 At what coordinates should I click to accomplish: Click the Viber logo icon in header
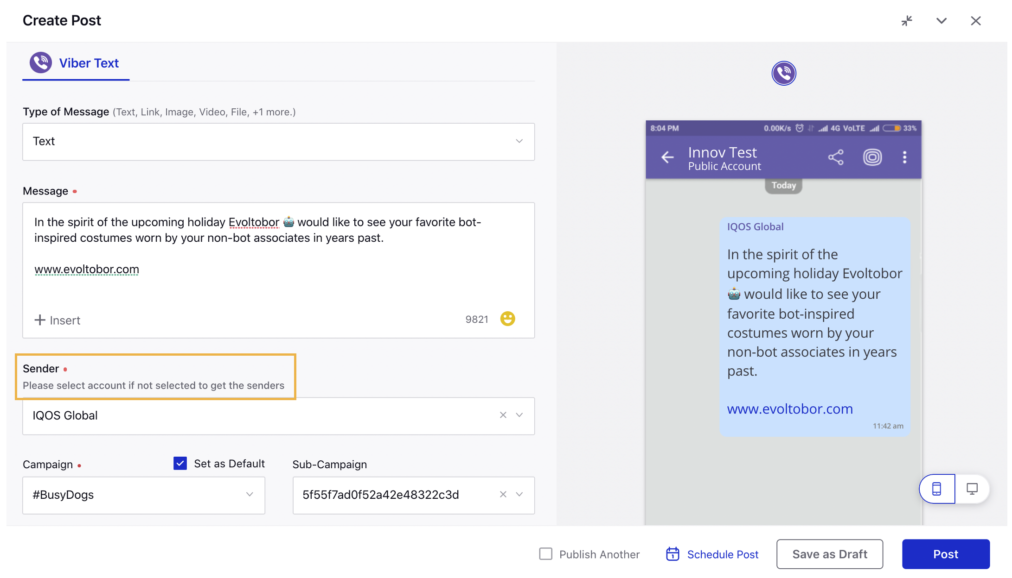(40, 63)
